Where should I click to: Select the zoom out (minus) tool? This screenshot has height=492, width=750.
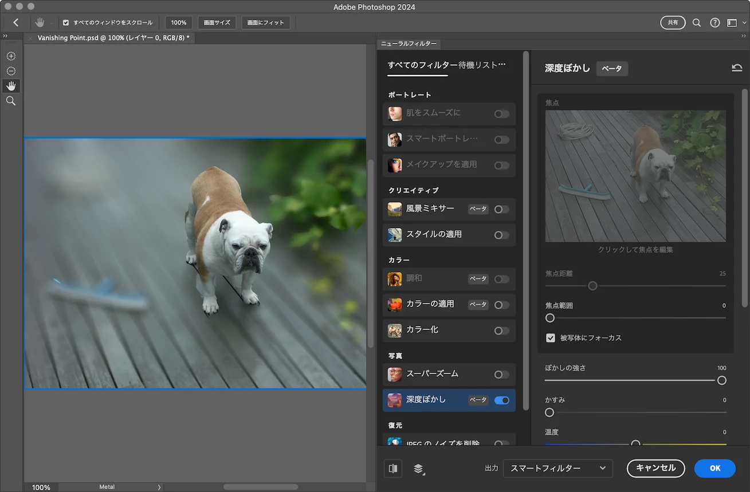(11, 71)
